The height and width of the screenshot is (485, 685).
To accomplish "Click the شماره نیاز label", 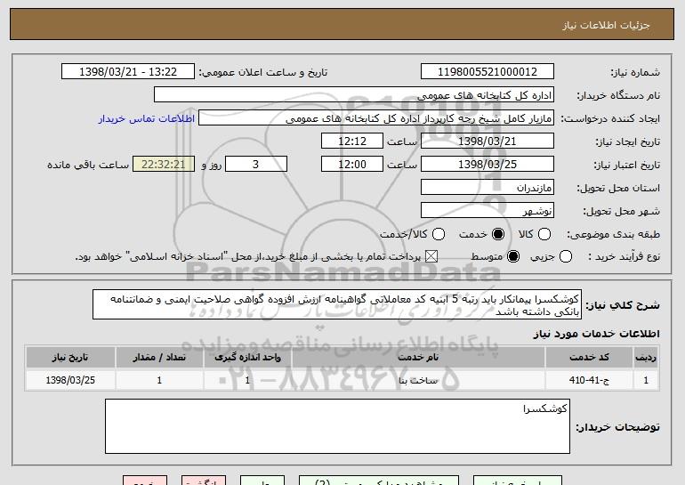I will tap(635, 72).
